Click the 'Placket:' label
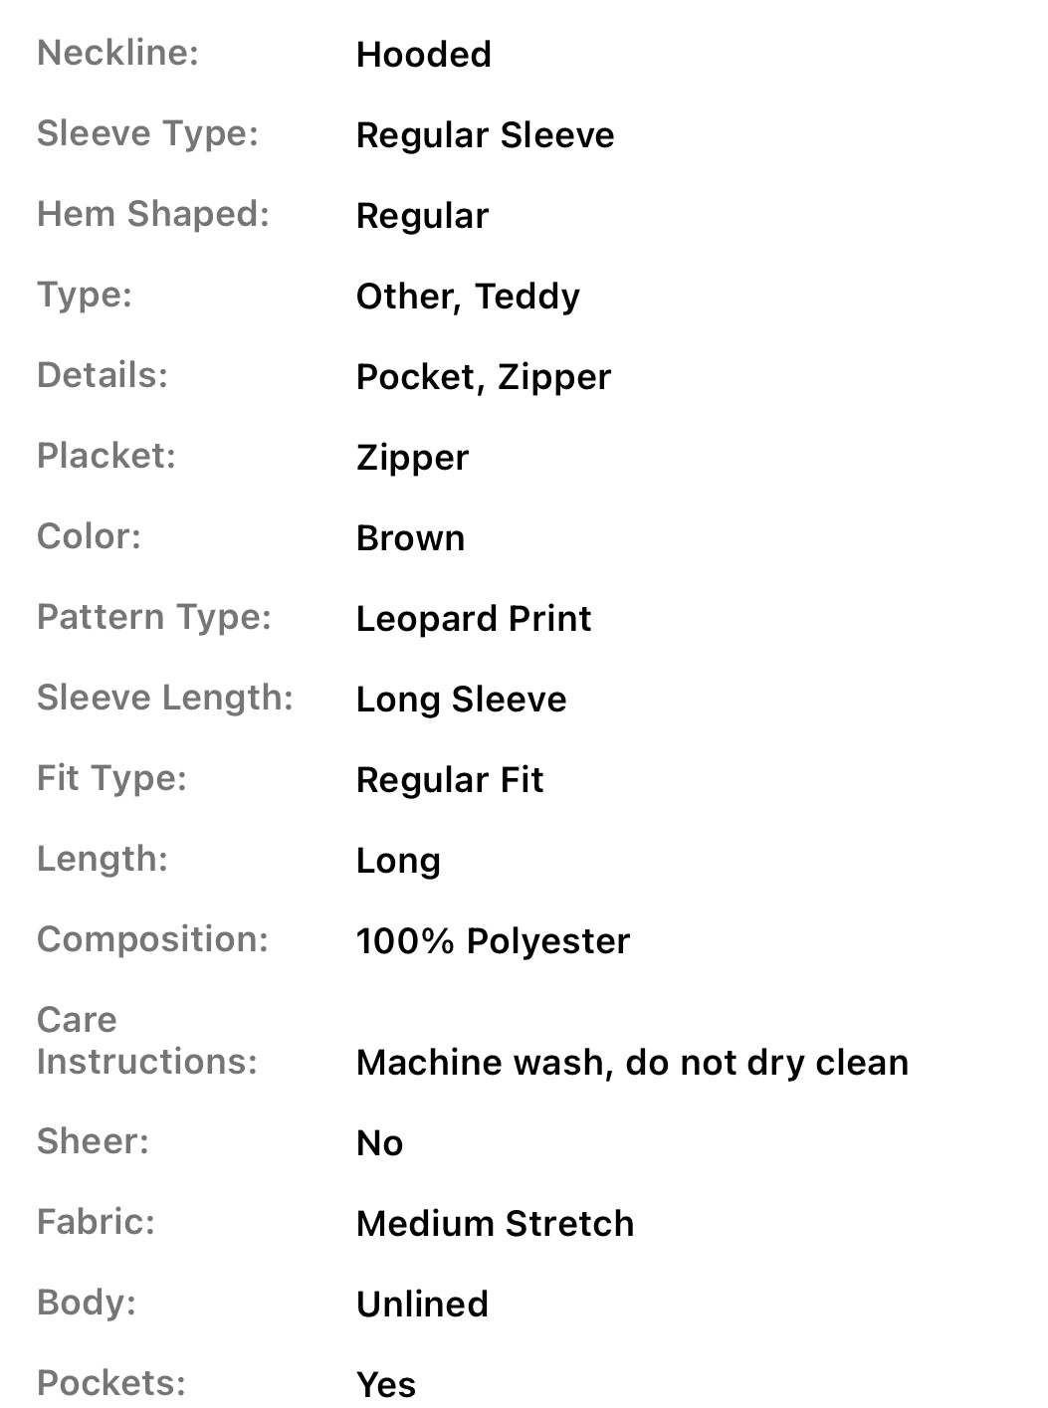Viewport: 1048px width, 1408px height. click(x=106, y=456)
